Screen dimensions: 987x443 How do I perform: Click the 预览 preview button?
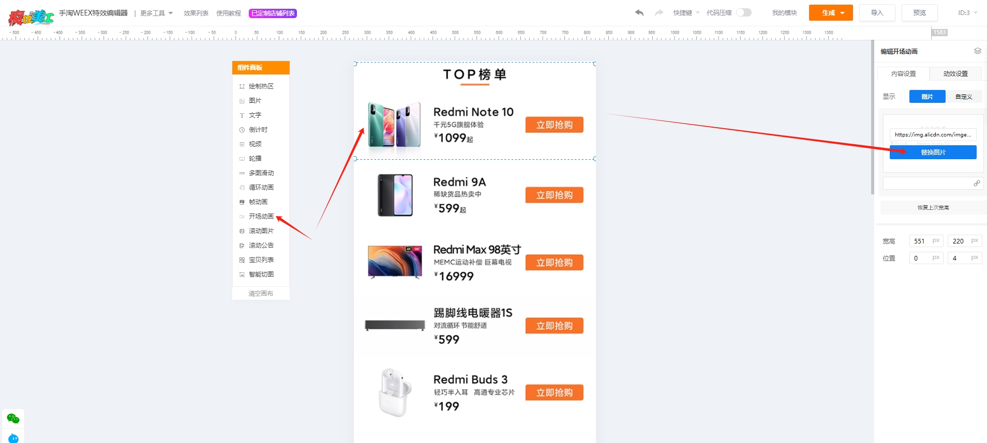[x=919, y=13]
